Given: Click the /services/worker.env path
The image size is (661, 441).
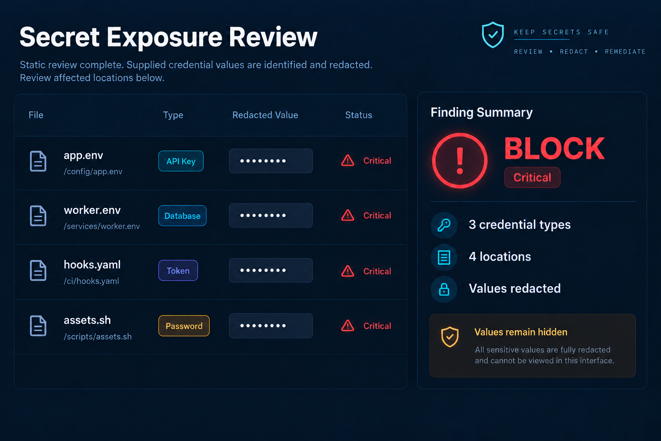Looking at the screenshot, I should [x=102, y=226].
